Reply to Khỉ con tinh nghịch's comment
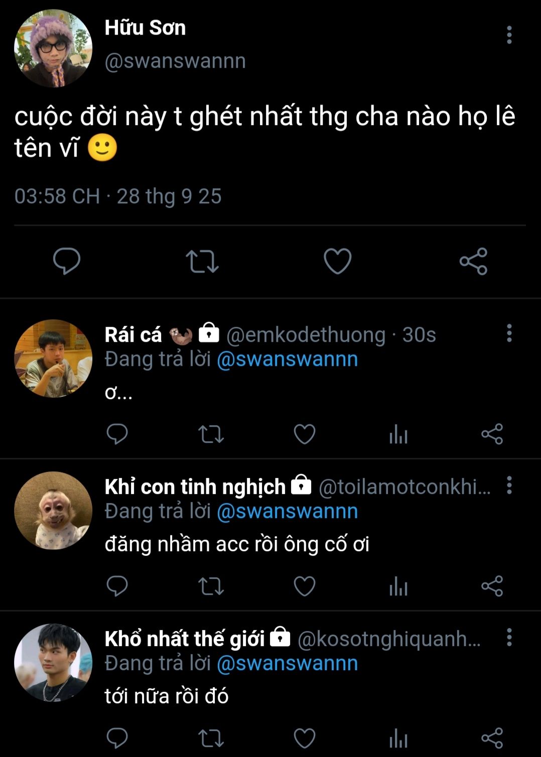This screenshot has height=757, width=541. [x=117, y=586]
